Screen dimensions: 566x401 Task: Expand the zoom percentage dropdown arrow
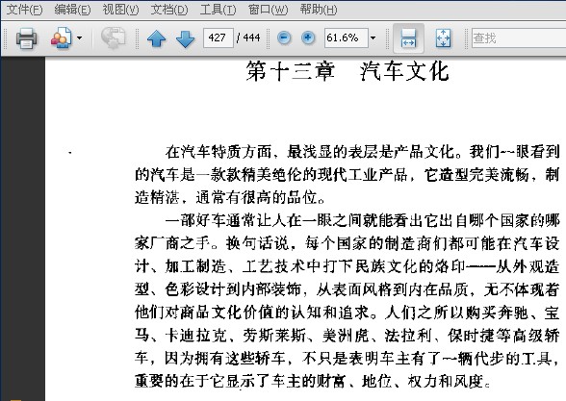373,38
